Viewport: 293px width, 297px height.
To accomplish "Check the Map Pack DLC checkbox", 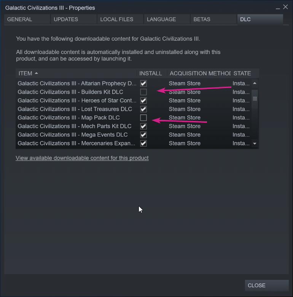I will [x=143, y=118].
